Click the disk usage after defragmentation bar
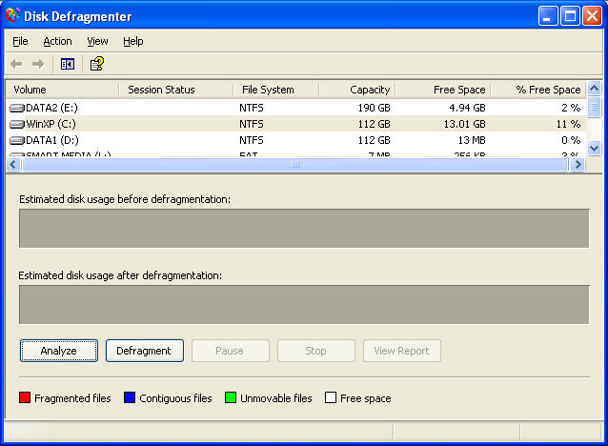 click(x=304, y=304)
